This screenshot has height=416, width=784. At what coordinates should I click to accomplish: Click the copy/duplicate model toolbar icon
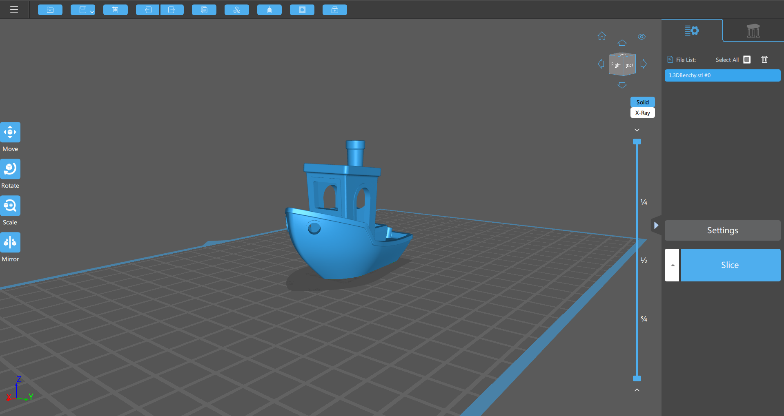coord(204,10)
